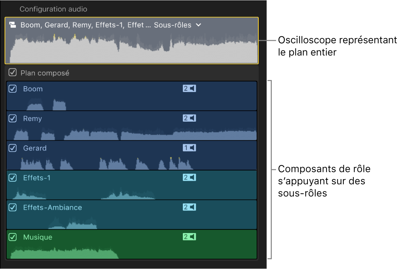Toggle visibility of the Effets-Ambiance component
The width and height of the screenshot is (414, 269).
tap(12, 208)
